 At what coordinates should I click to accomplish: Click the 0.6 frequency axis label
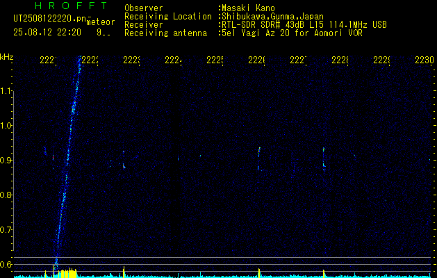(6, 264)
